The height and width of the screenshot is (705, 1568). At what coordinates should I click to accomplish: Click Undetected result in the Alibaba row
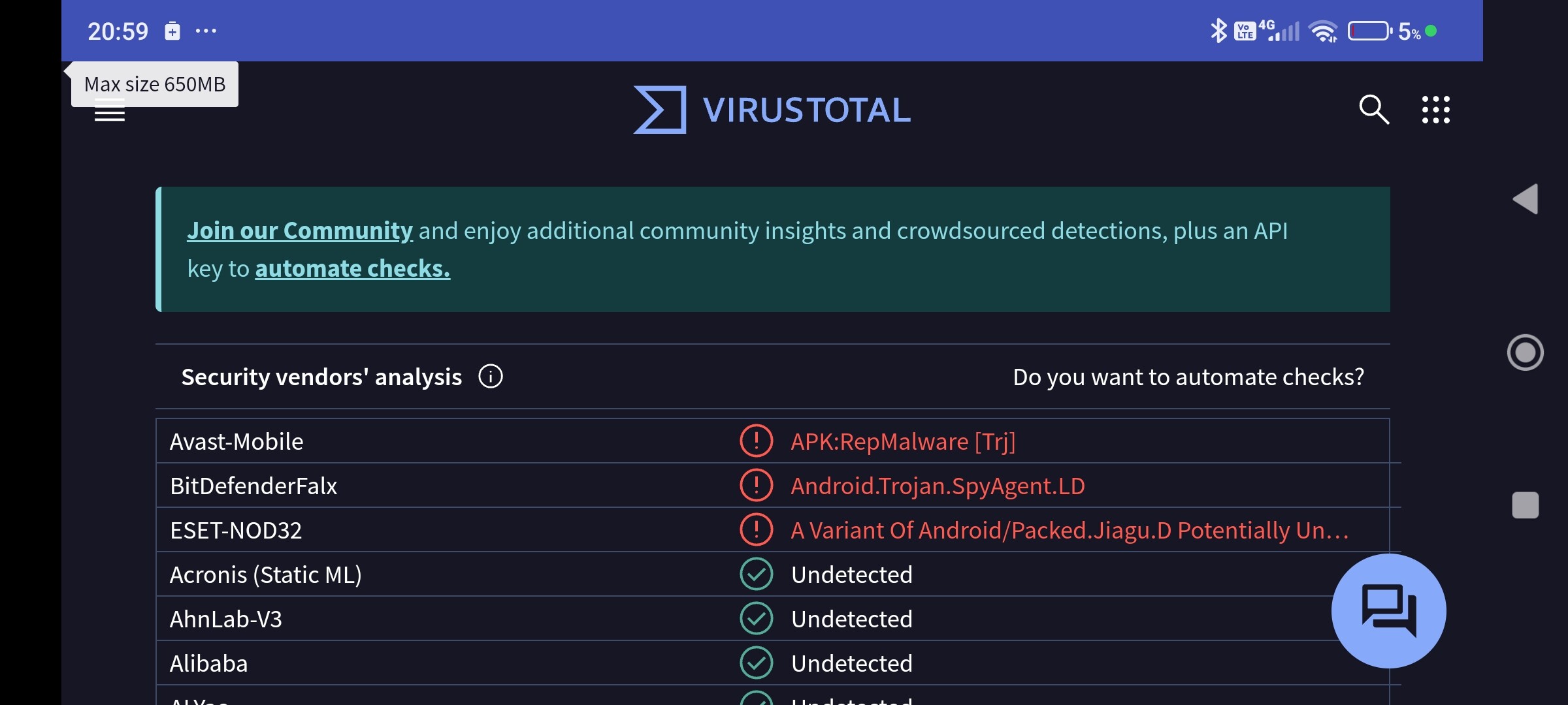(852, 663)
